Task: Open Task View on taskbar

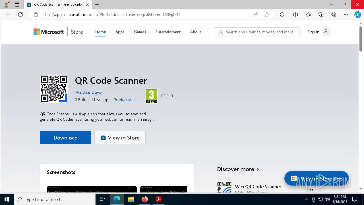Action: pyautogui.click(x=102, y=199)
